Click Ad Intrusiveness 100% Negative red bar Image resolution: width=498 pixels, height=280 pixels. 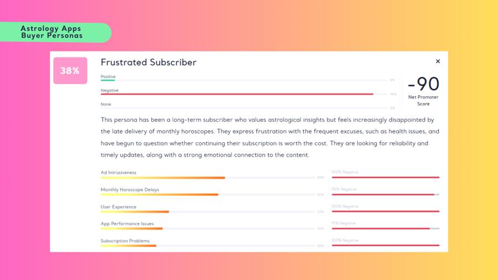(385, 178)
